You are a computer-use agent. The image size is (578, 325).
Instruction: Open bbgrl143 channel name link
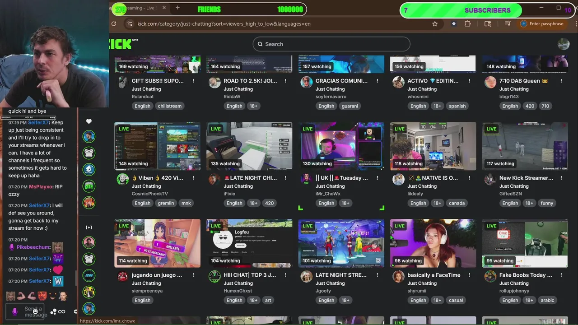coord(509,97)
